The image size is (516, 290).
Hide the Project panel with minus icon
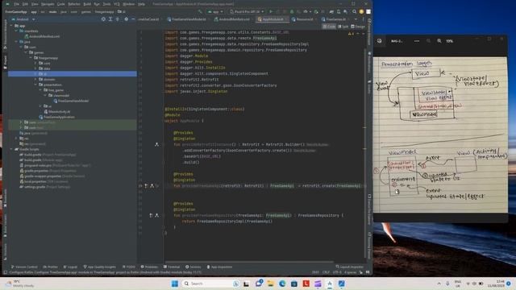click(x=133, y=19)
